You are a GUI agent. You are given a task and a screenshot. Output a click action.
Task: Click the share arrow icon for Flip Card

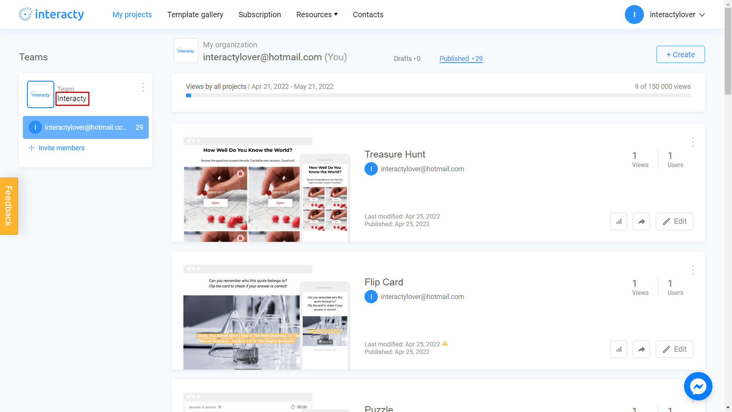(642, 349)
